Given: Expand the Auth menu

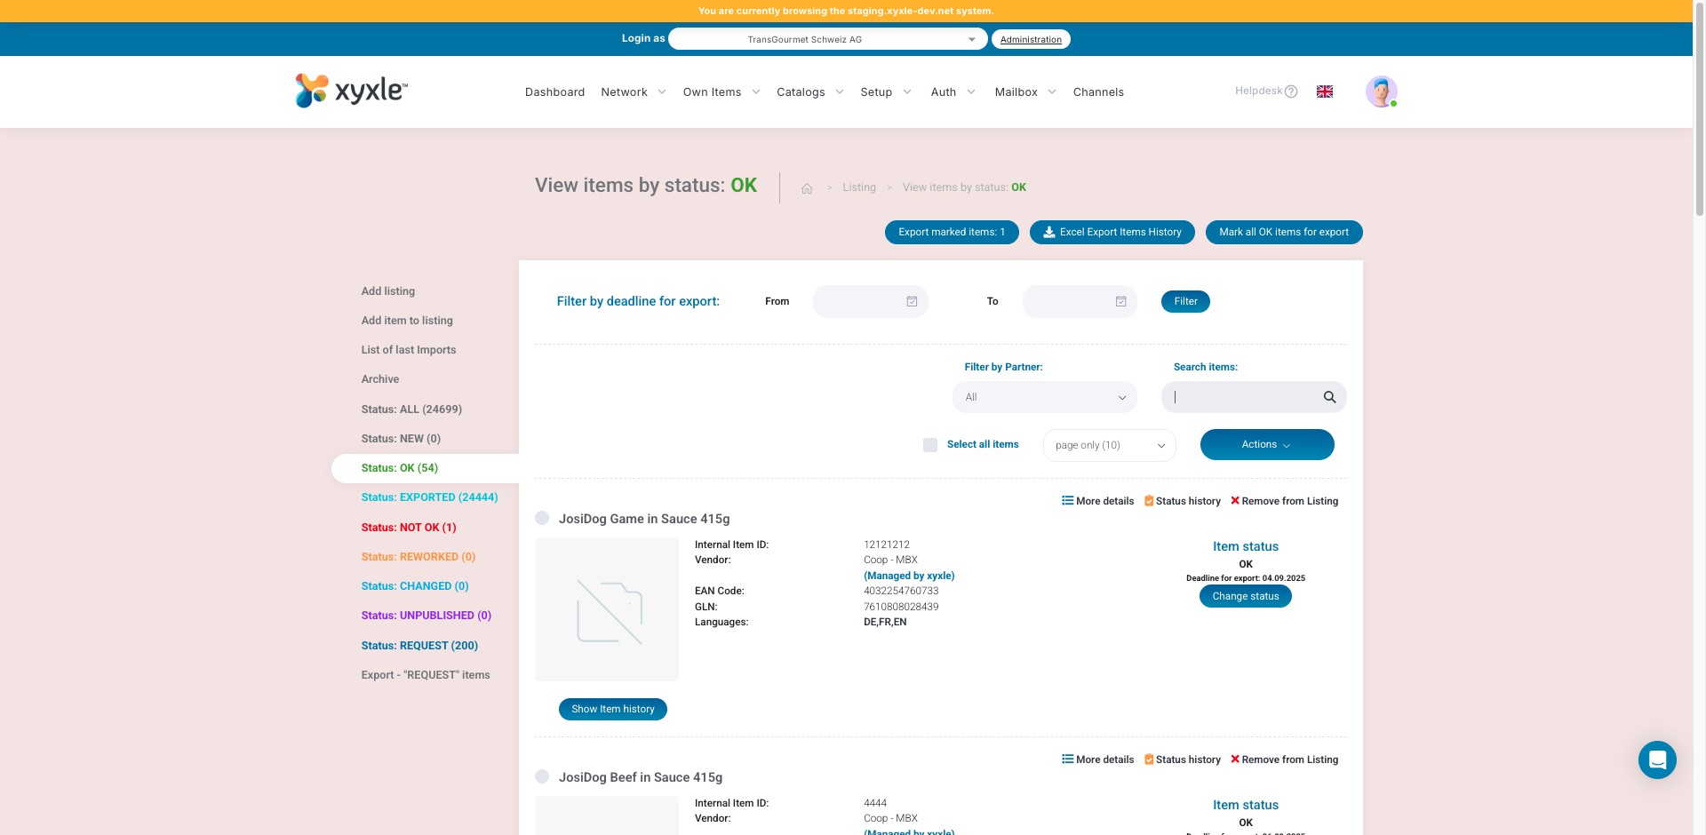Looking at the screenshot, I should tap(953, 92).
